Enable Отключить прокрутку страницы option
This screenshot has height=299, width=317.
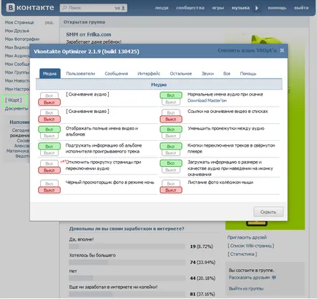click(49, 163)
